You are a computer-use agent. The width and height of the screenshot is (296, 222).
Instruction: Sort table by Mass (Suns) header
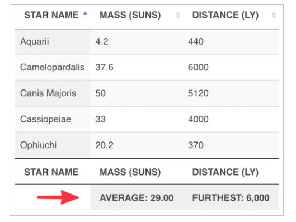[x=130, y=15]
